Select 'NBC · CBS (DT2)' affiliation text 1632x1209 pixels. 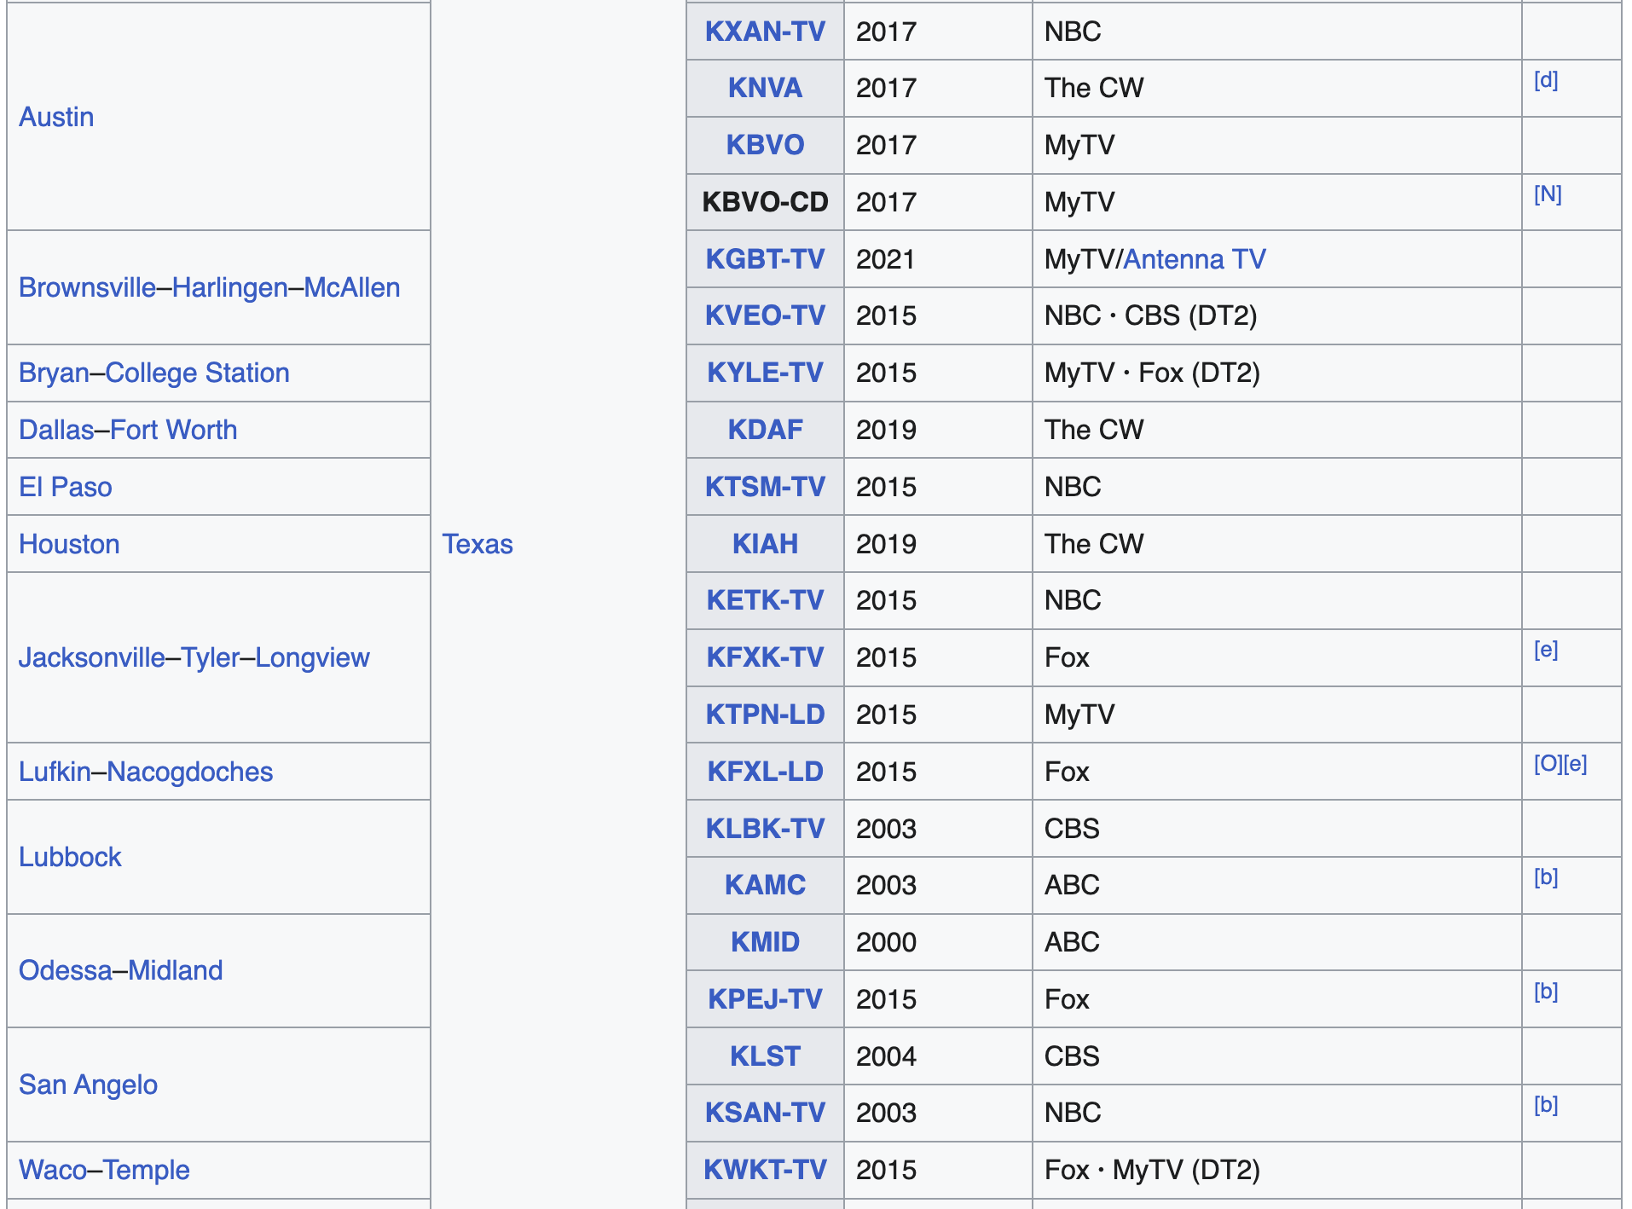pos(1150,315)
